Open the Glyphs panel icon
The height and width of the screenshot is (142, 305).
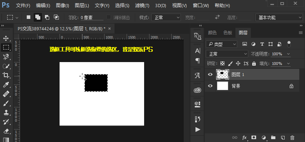tap(198, 75)
